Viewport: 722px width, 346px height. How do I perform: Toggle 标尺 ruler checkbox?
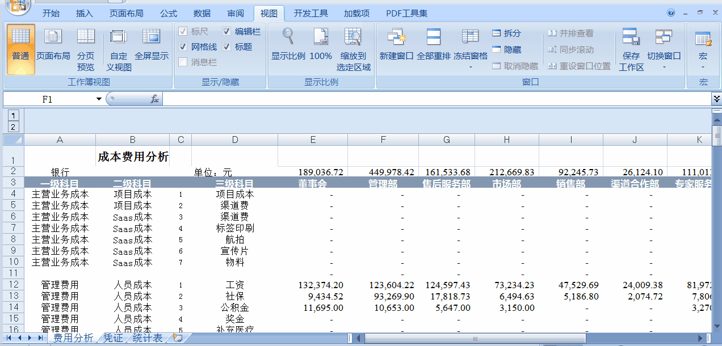click(x=183, y=32)
